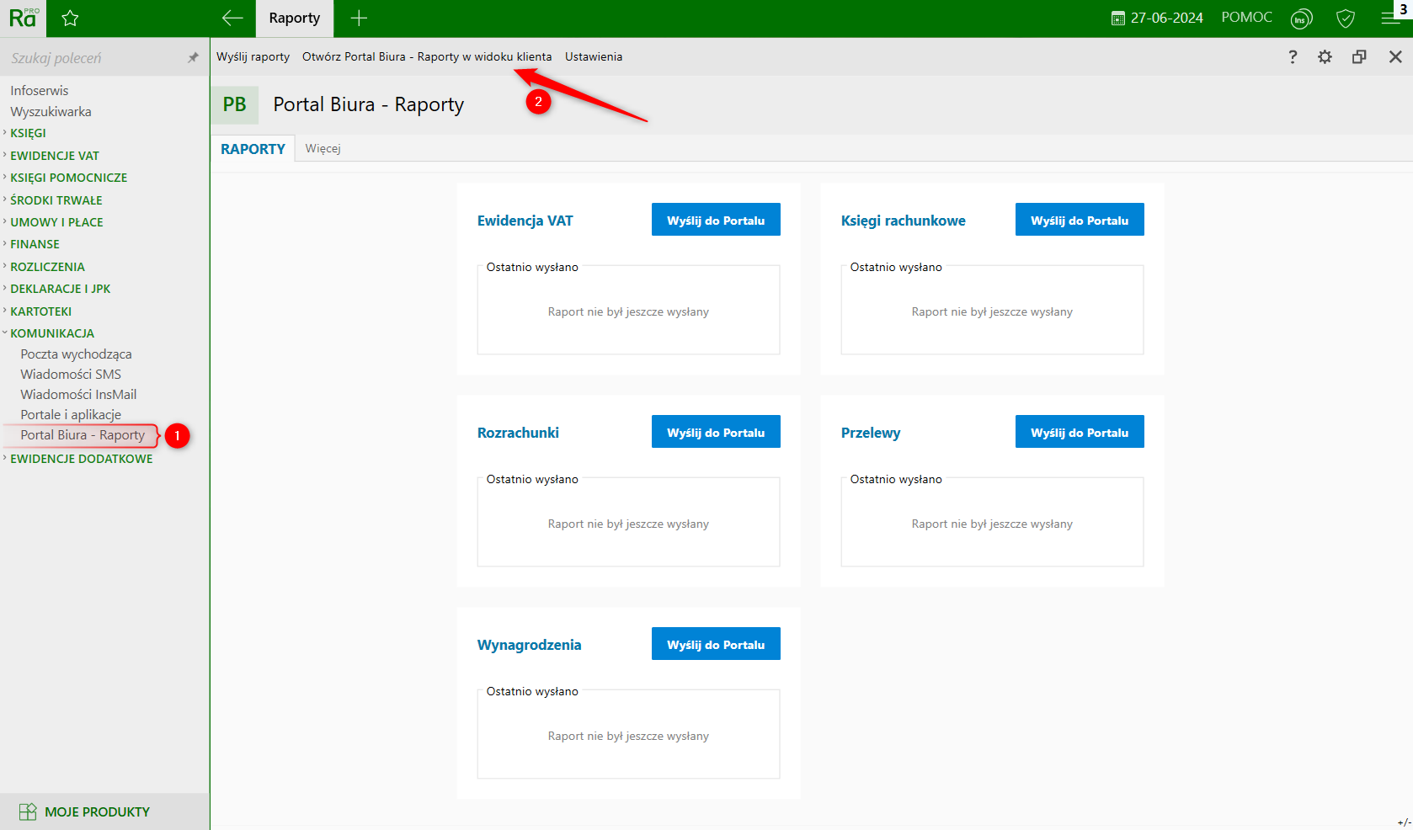Send Księgi rachunkowe report to Portal
This screenshot has height=830, width=1413.
[1080, 220]
